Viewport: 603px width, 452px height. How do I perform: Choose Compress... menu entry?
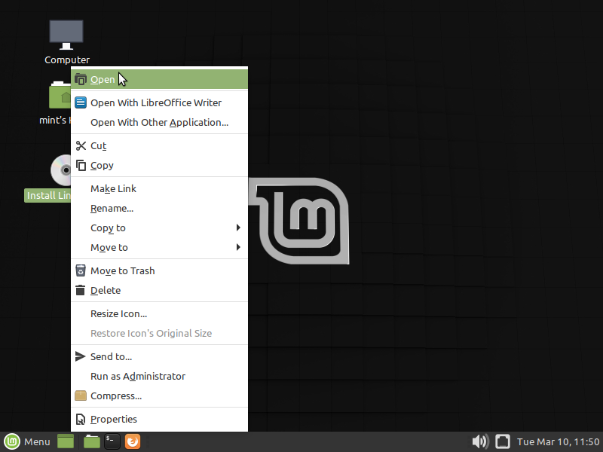pos(160,396)
